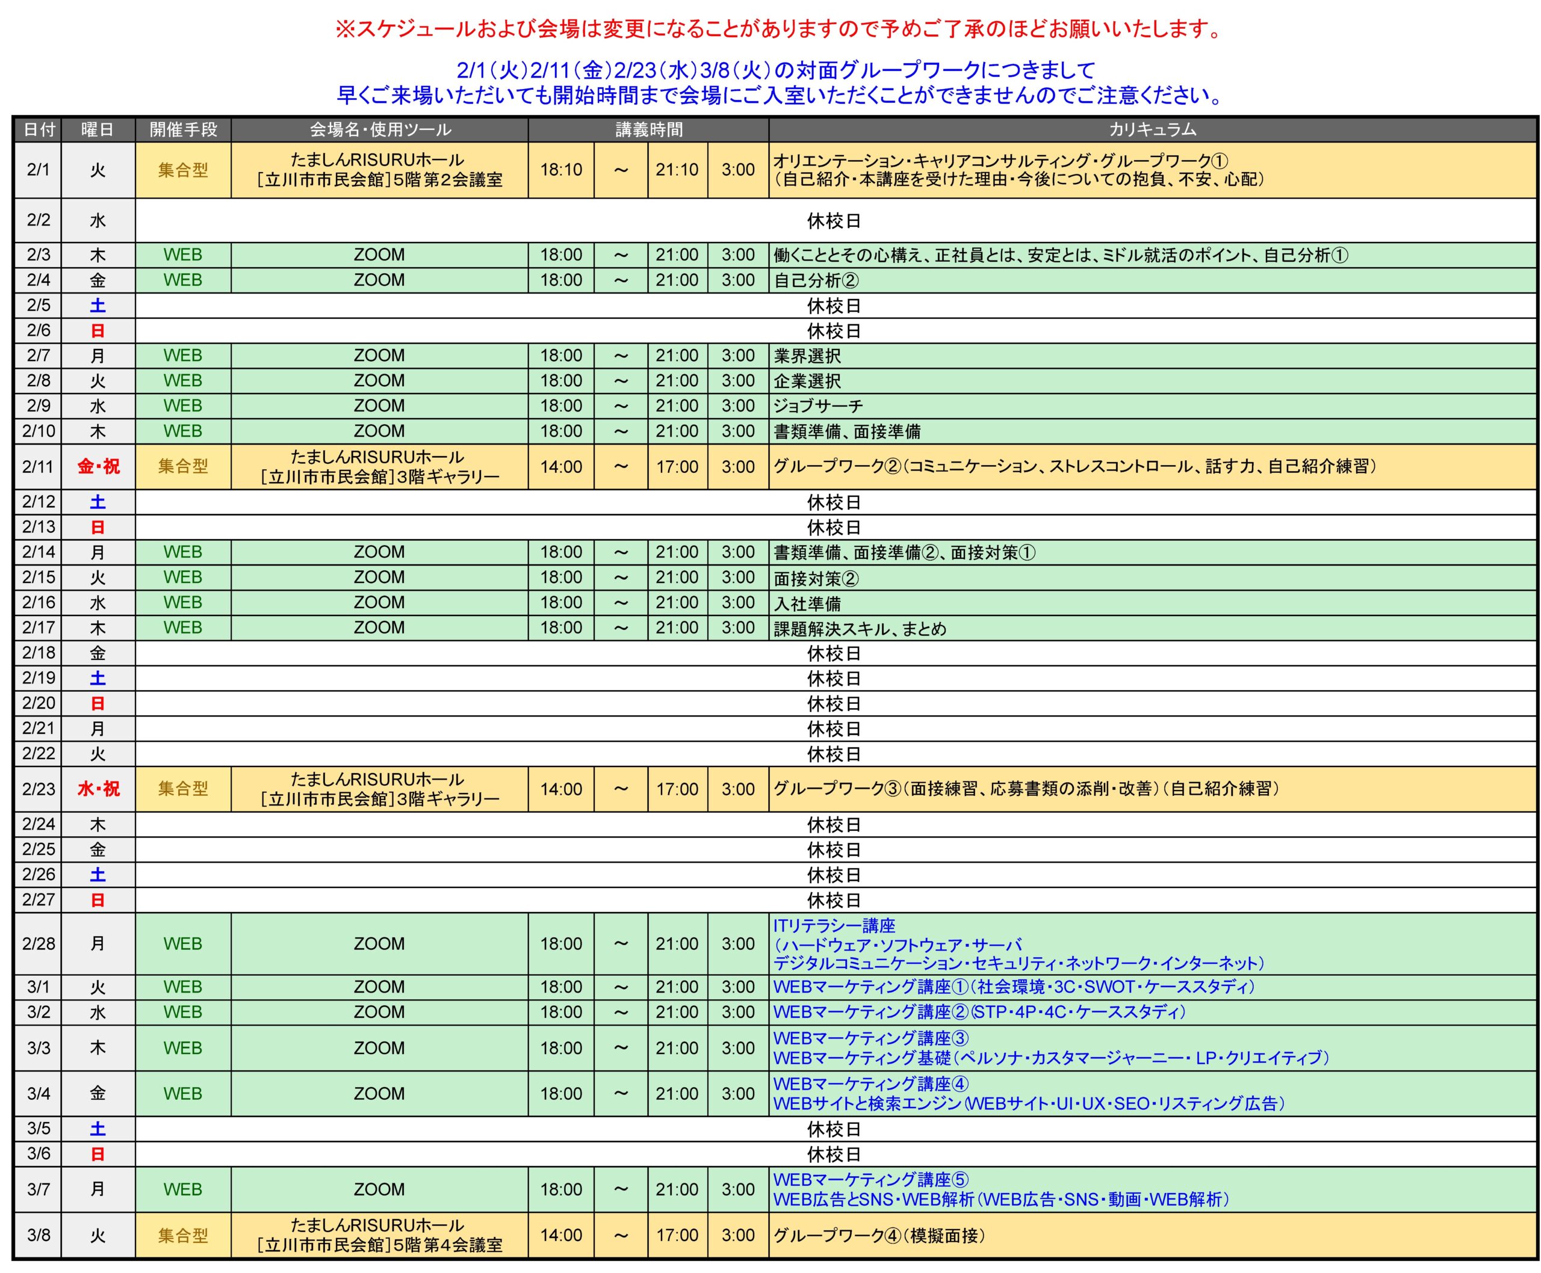This screenshot has width=1541, height=1273.
Task: Select the 2/26 blue 土 cell
Action: (98, 875)
